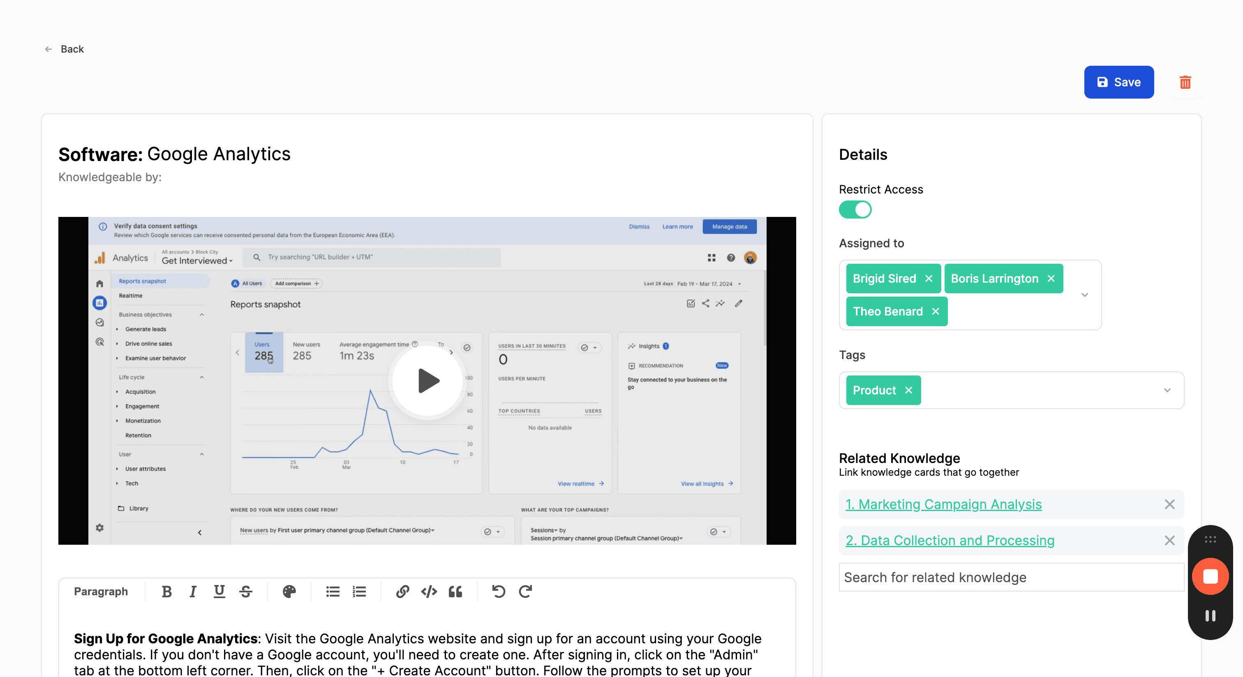Viewport: 1243px width, 677px height.
Task: Toggle bold formatting
Action: (x=166, y=592)
